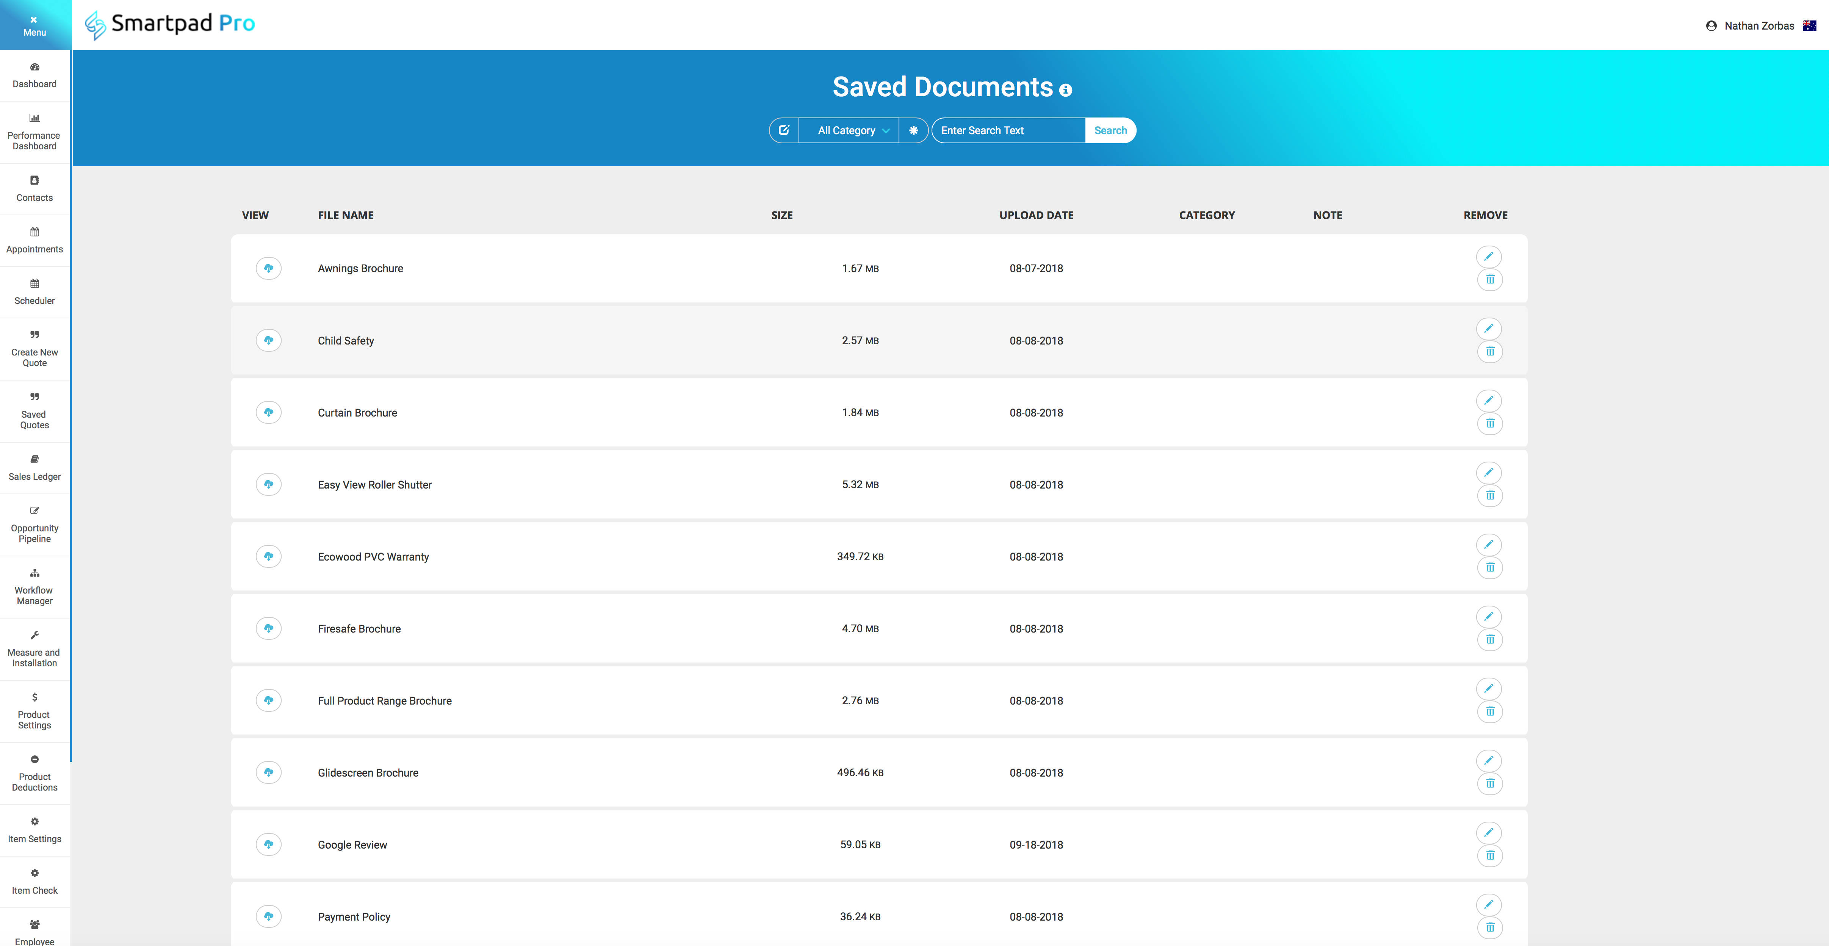This screenshot has height=946, width=1829.
Task: Click the SIZE column header
Action: click(x=783, y=215)
